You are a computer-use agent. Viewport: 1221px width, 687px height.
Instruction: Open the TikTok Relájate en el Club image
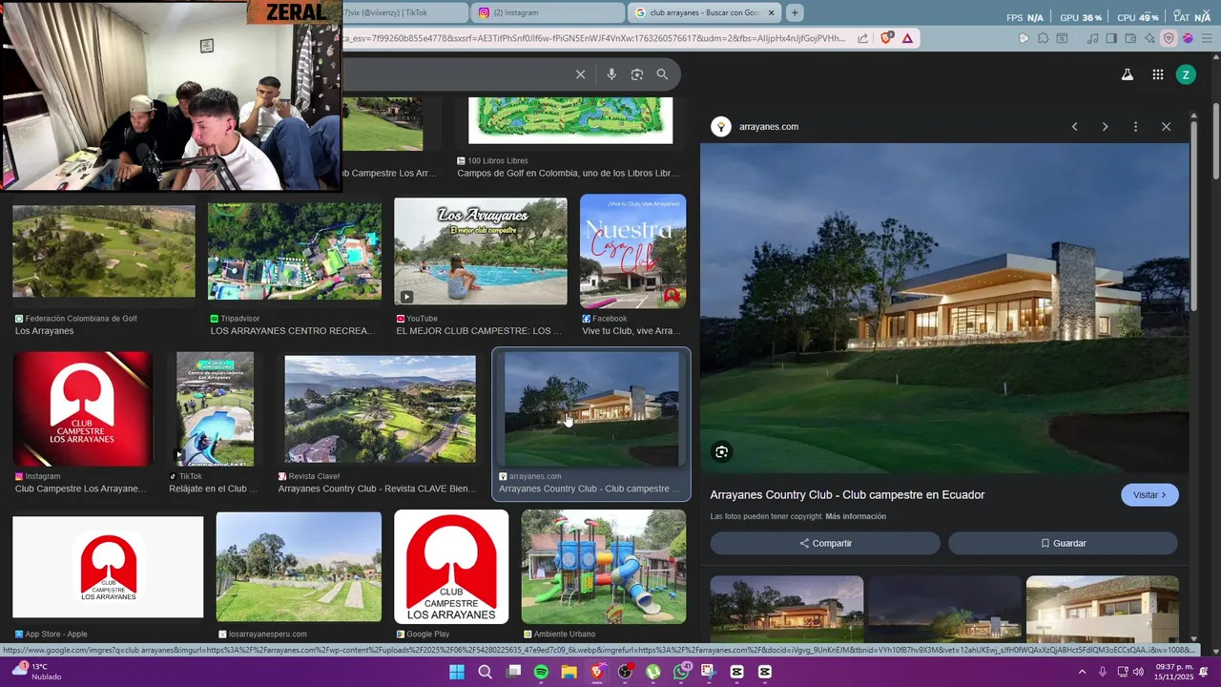pyautogui.click(x=216, y=409)
